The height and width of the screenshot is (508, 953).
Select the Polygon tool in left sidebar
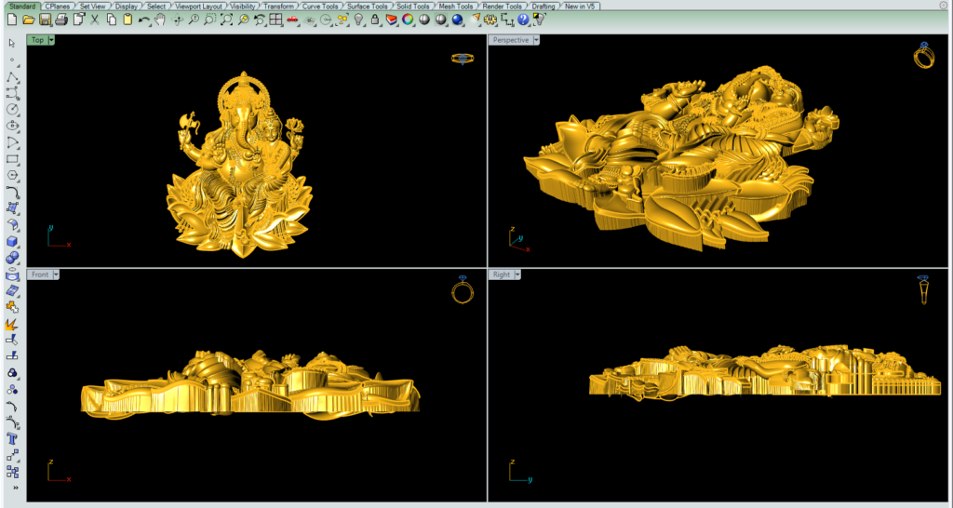[x=12, y=176]
